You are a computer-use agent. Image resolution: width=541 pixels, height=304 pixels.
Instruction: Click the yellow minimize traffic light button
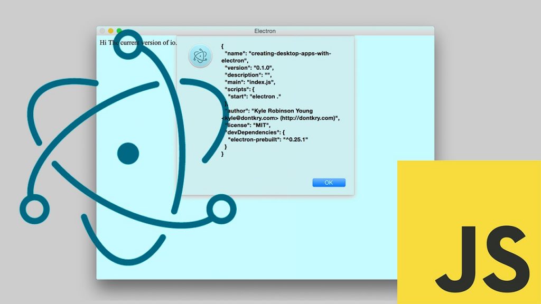coord(110,31)
